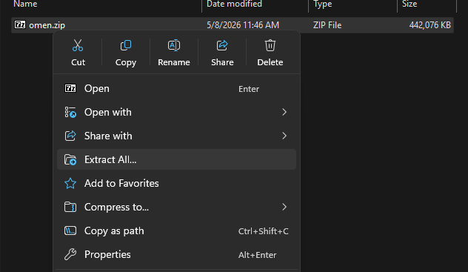
Task: Click the 5/8/2026 11:46 AM date cell
Action: (x=243, y=25)
